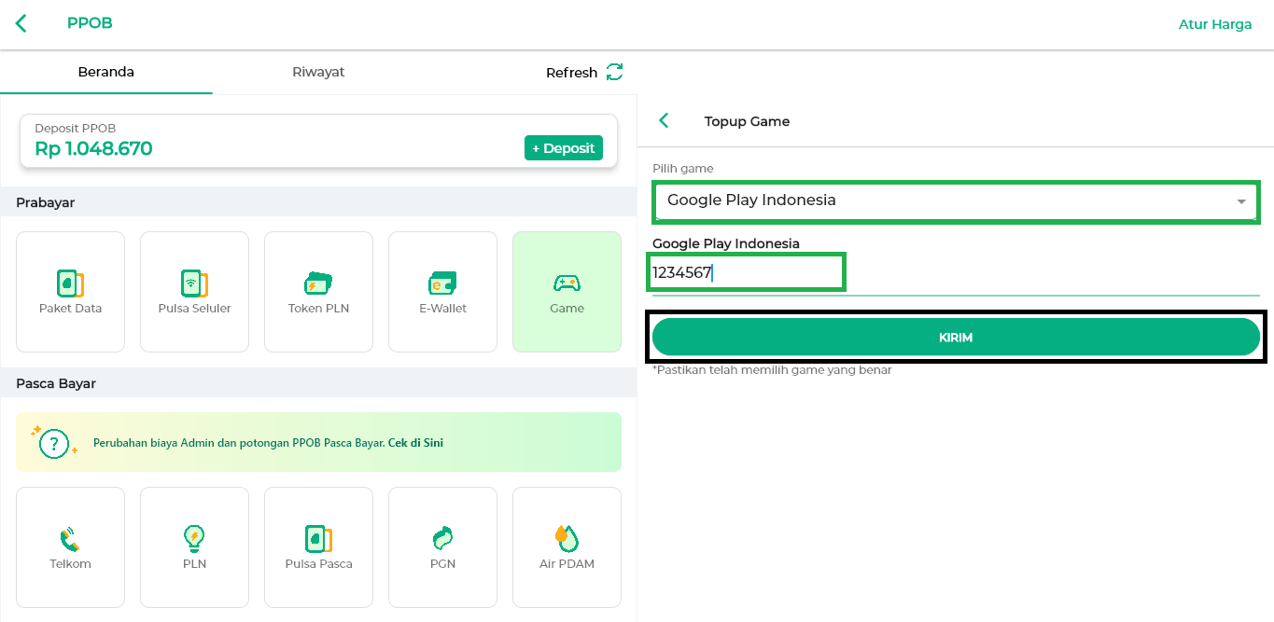Click the Pastikan telah memilih game note
The width and height of the screenshot is (1274, 622).
coord(772,370)
